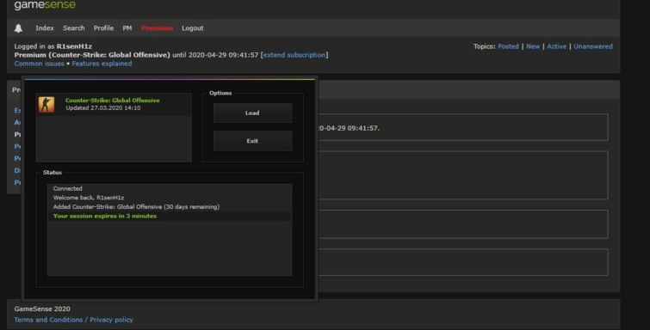Click the Exit button in the loader
The image size is (650, 330).
pyautogui.click(x=252, y=141)
